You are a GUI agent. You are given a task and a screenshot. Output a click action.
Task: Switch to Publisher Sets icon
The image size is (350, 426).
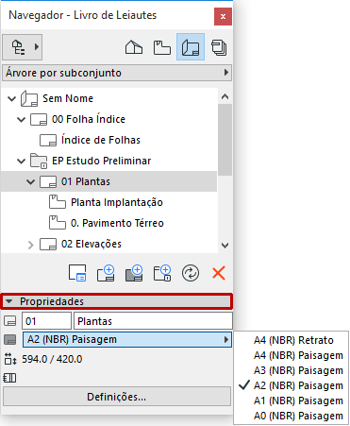click(219, 47)
